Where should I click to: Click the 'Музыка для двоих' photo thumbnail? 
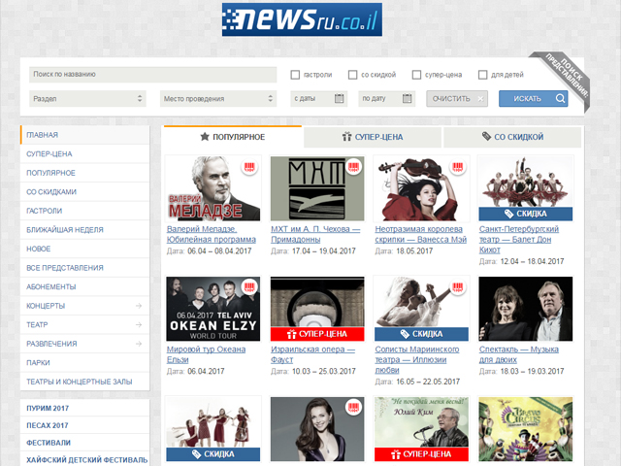526,309
